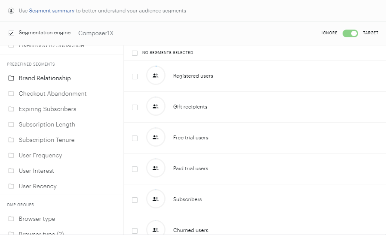Click the DMP GROUPS heading
The height and width of the screenshot is (235, 386).
coord(21,205)
